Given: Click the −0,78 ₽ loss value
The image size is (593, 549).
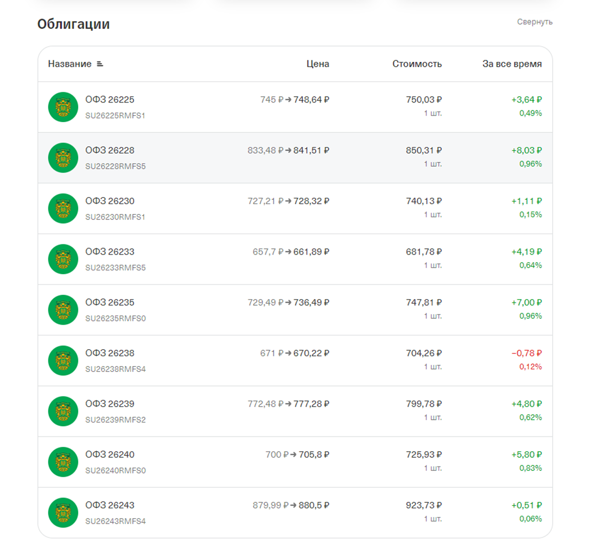Looking at the screenshot, I should [526, 353].
